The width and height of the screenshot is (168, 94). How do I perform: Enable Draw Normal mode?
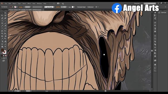coord(2,58)
